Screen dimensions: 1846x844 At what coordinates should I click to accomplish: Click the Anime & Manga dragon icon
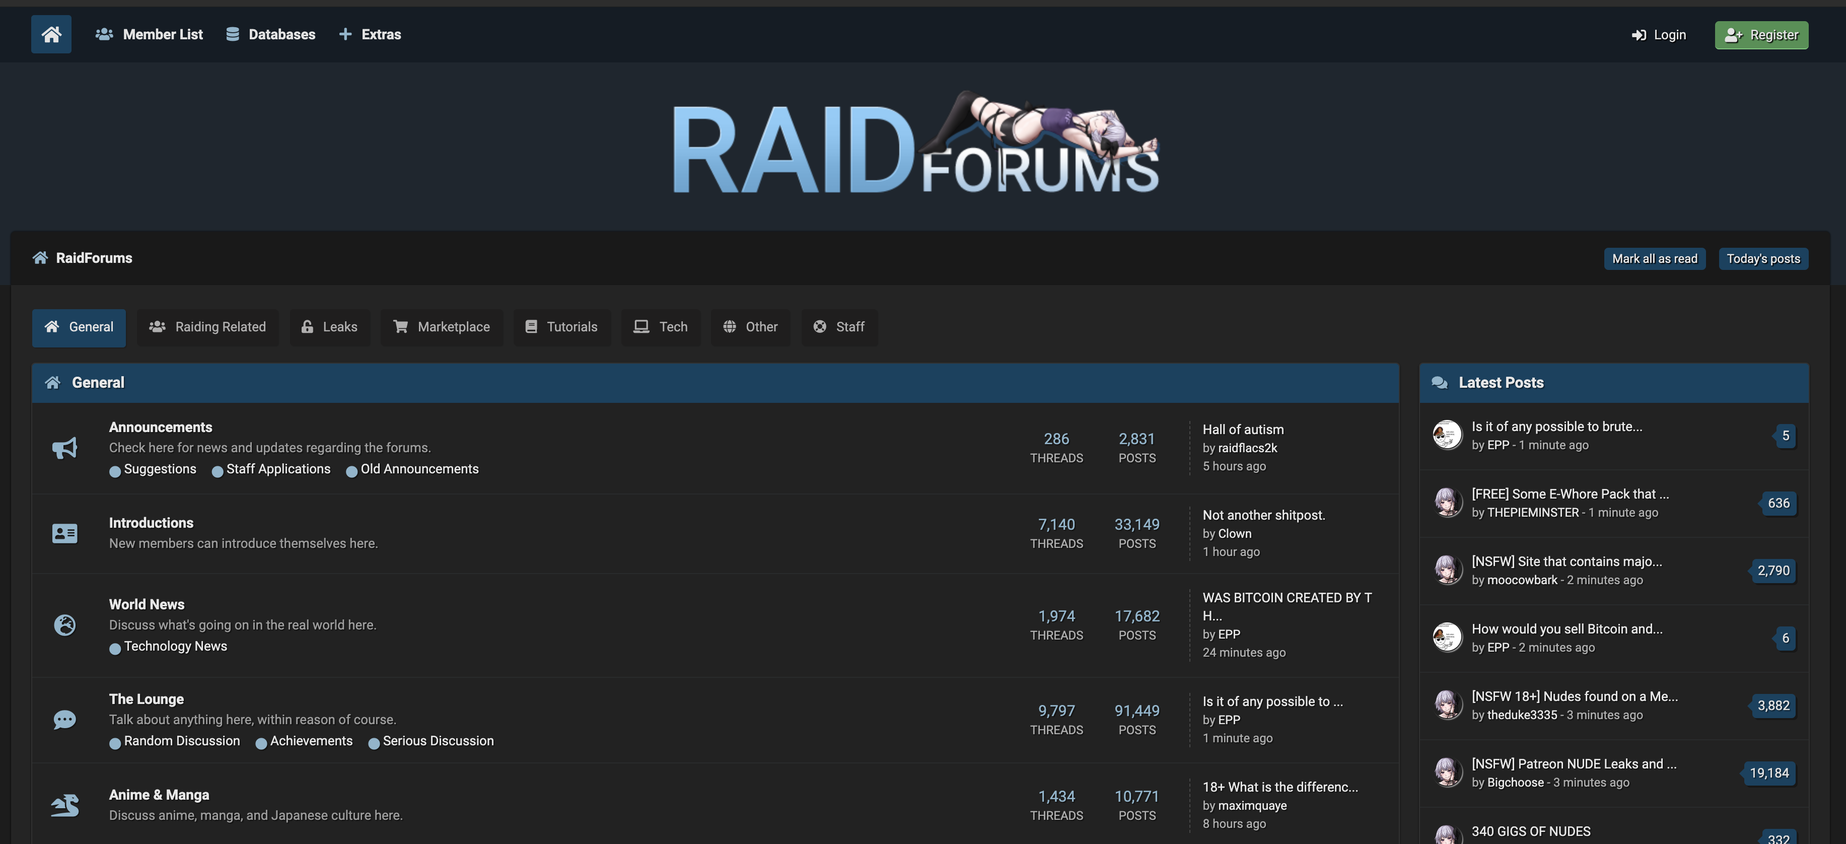pos(64,805)
